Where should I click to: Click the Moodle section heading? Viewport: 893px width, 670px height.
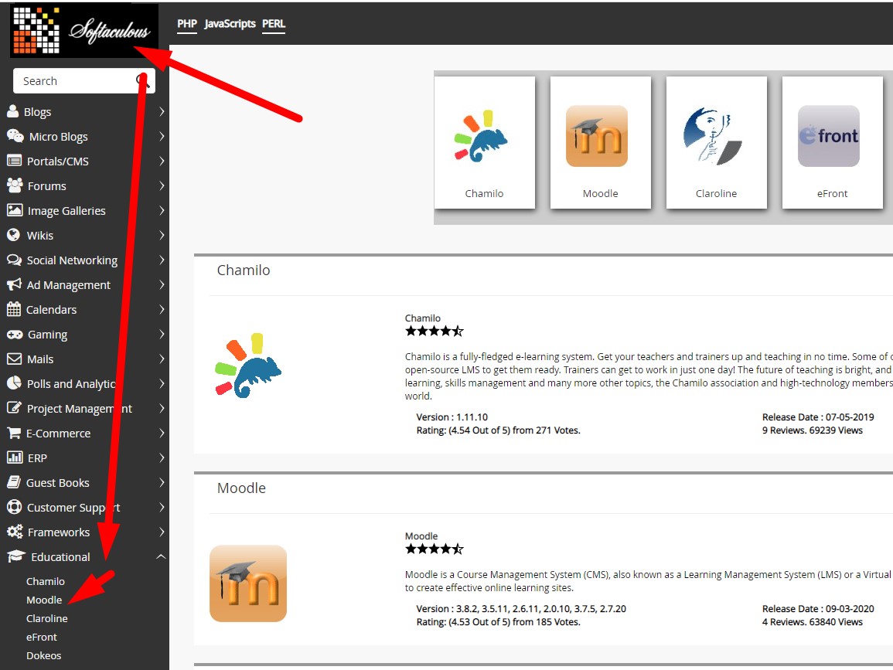[241, 488]
